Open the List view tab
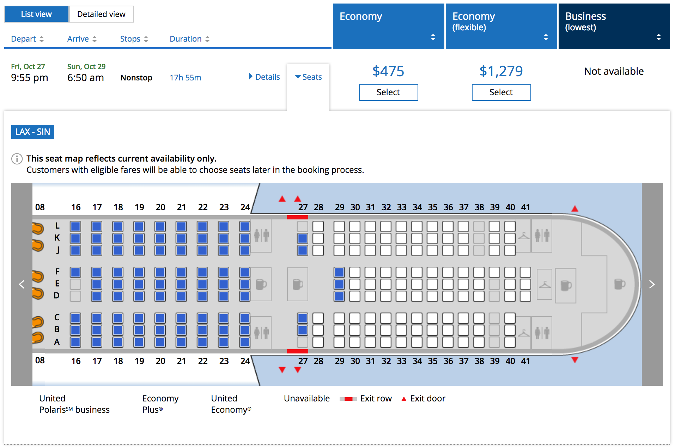Screen dimensions: 675x448 (x=36, y=14)
